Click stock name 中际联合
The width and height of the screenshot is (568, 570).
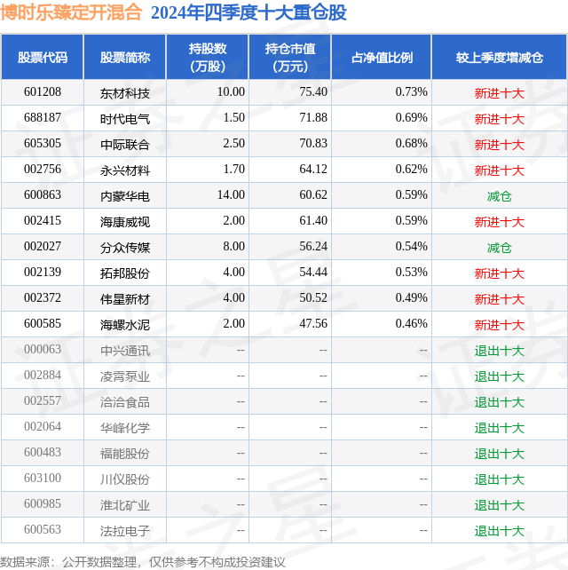point(125,145)
